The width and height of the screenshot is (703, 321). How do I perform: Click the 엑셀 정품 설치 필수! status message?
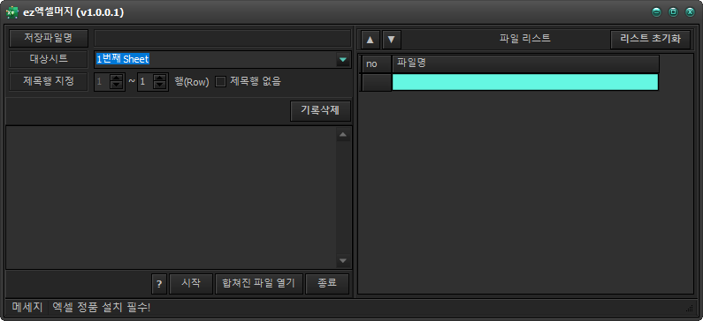coord(102,308)
